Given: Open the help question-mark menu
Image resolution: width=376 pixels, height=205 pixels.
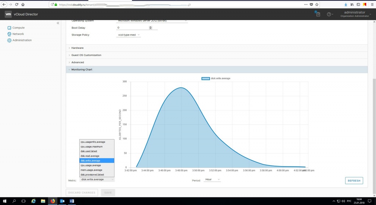Looking at the screenshot, I should pyautogui.click(x=329, y=14).
